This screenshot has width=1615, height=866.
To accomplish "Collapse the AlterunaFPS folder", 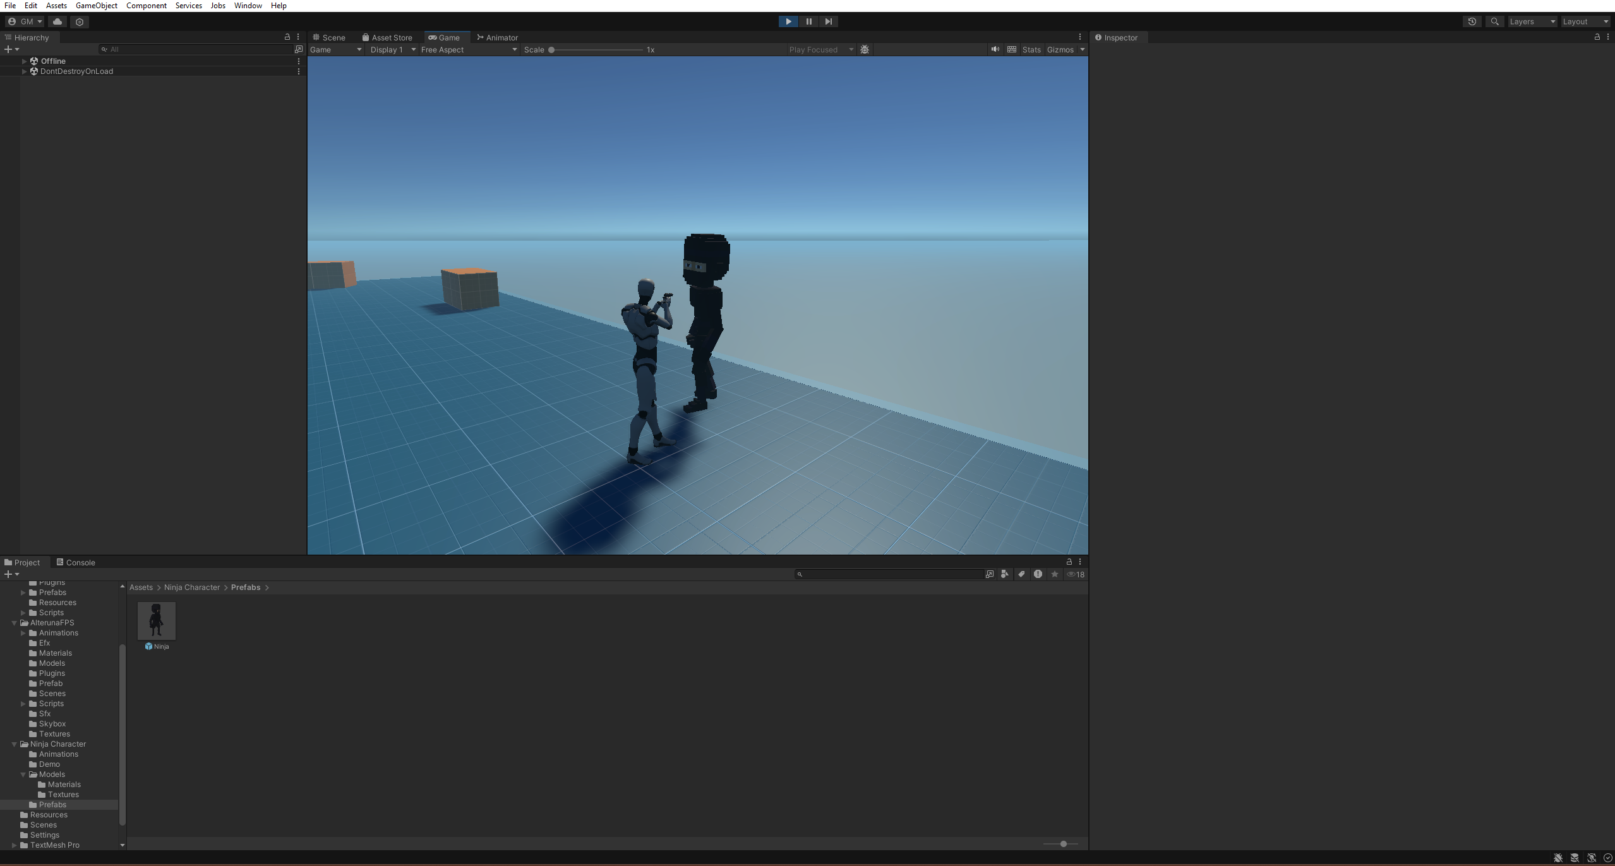I will tap(15, 623).
